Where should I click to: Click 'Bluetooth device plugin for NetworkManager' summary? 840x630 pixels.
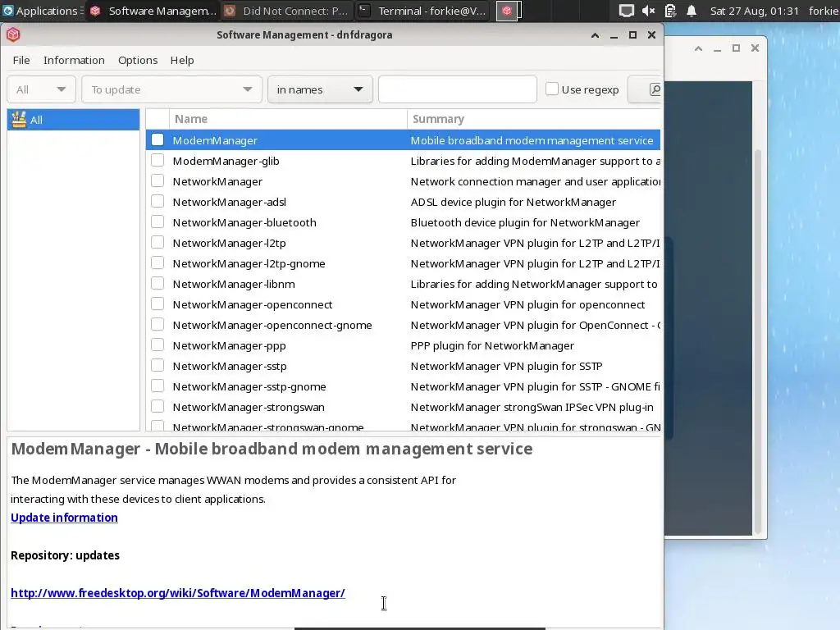pyautogui.click(x=525, y=222)
